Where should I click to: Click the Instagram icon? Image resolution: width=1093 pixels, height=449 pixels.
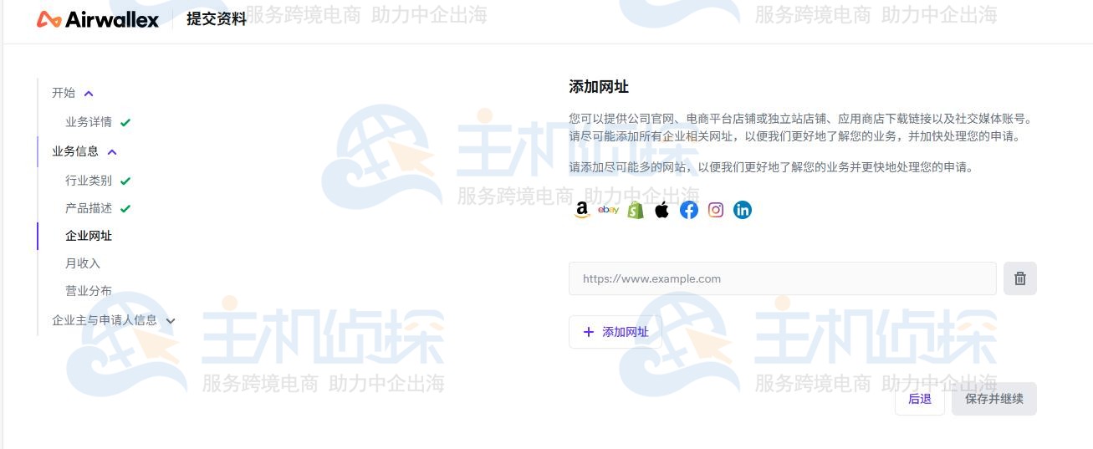(x=716, y=210)
